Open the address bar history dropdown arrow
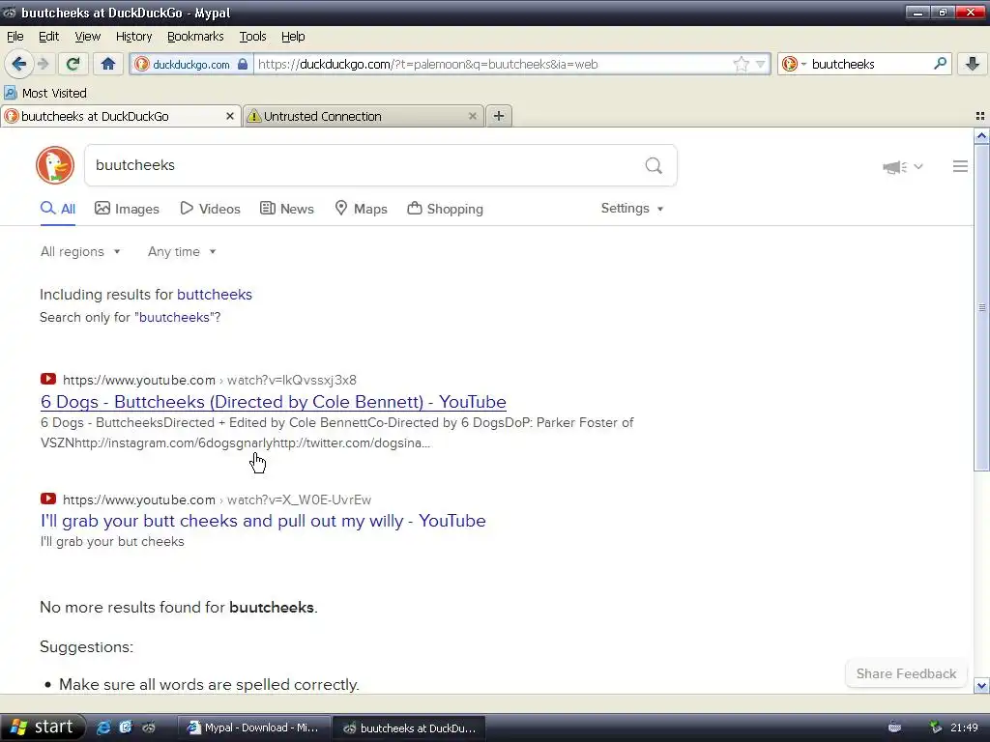 pyautogui.click(x=760, y=64)
